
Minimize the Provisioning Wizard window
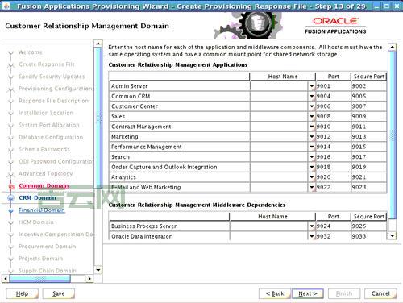pos(377,6)
